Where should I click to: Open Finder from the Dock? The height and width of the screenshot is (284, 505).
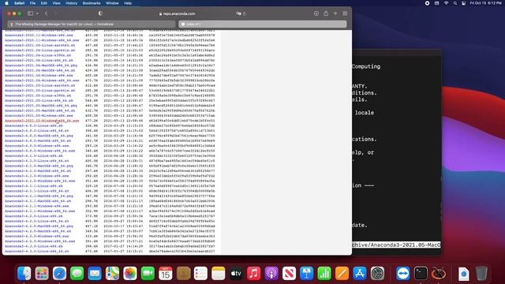pyautogui.click(x=24, y=274)
